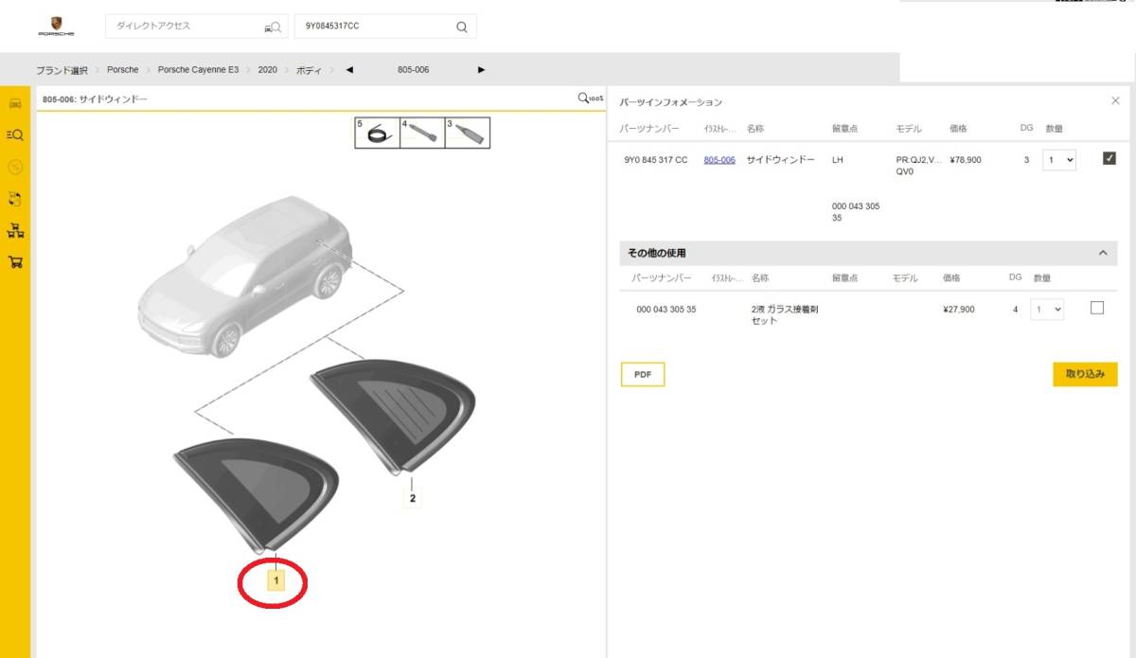Click the Porsche Cayenne E3 breadcrumb
1136x658 pixels.
coord(199,70)
